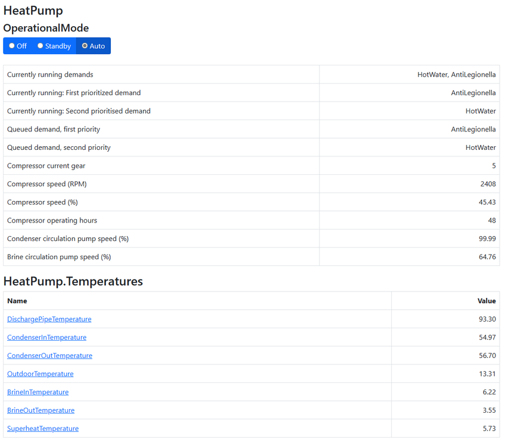The image size is (511, 446).
Task: Switch heat pump to Standby mode
Action: click(x=54, y=45)
